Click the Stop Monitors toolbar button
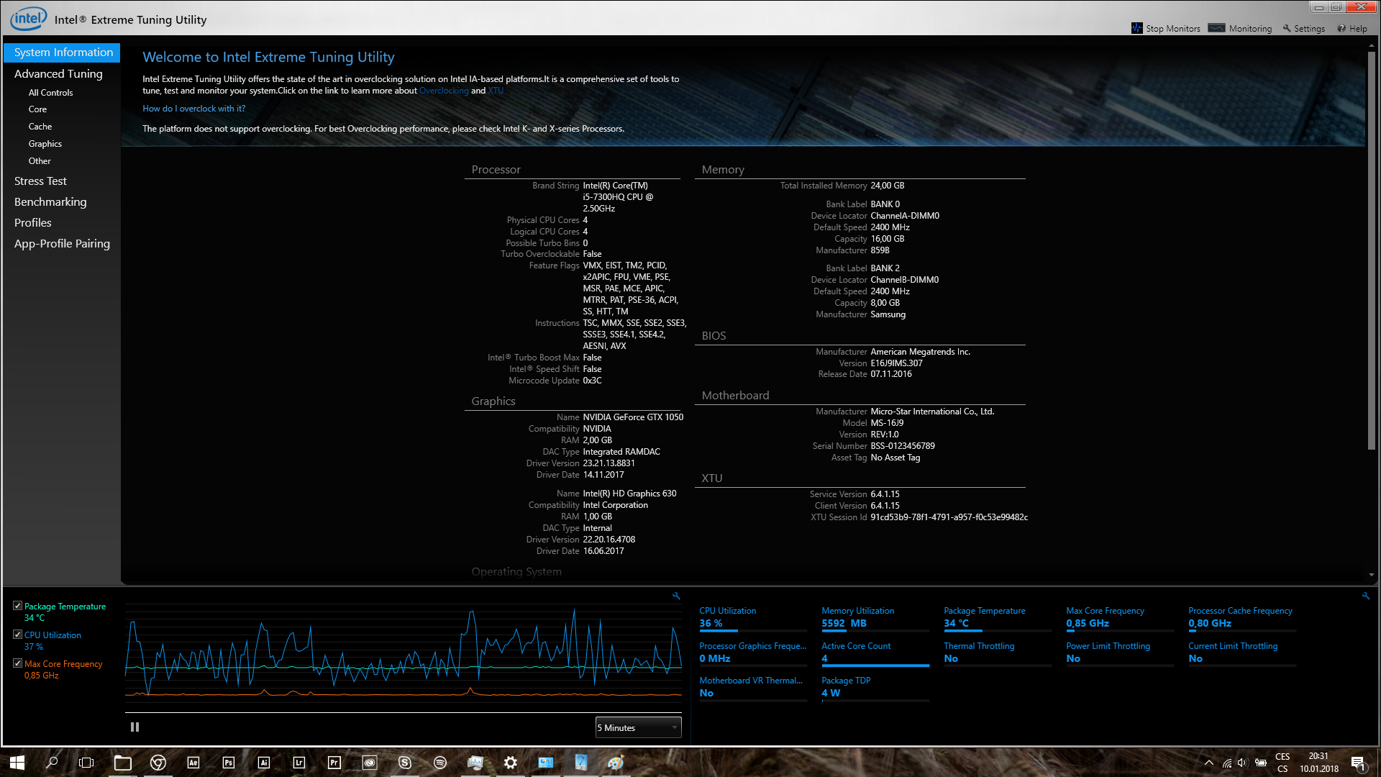The height and width of the screenshot is (777, 1381). pos(1165,29)
